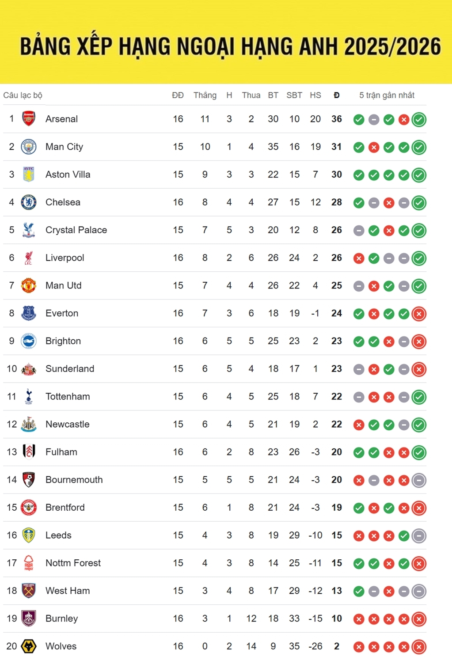Open the Crystal Palace team link

pos(76,230)
